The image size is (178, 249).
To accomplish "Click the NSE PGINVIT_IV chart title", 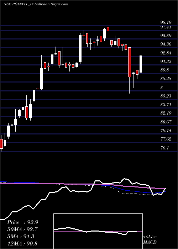I will click(x=36, y=4).
